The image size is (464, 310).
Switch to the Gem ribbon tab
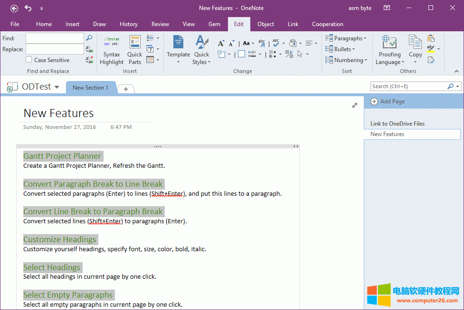click(214, 24)
